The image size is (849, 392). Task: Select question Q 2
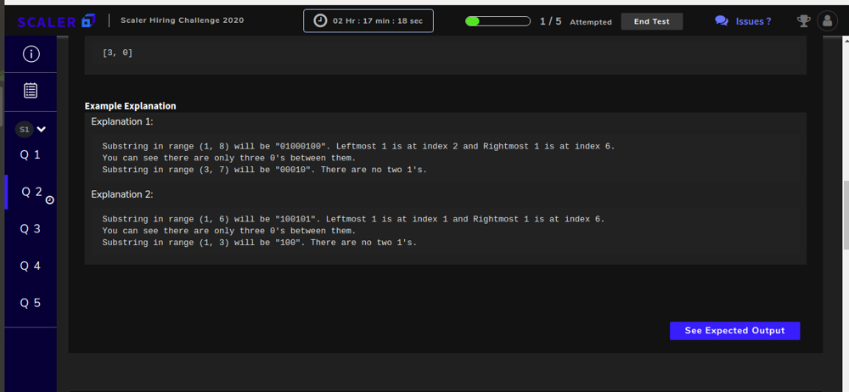(x=31, y=192)
